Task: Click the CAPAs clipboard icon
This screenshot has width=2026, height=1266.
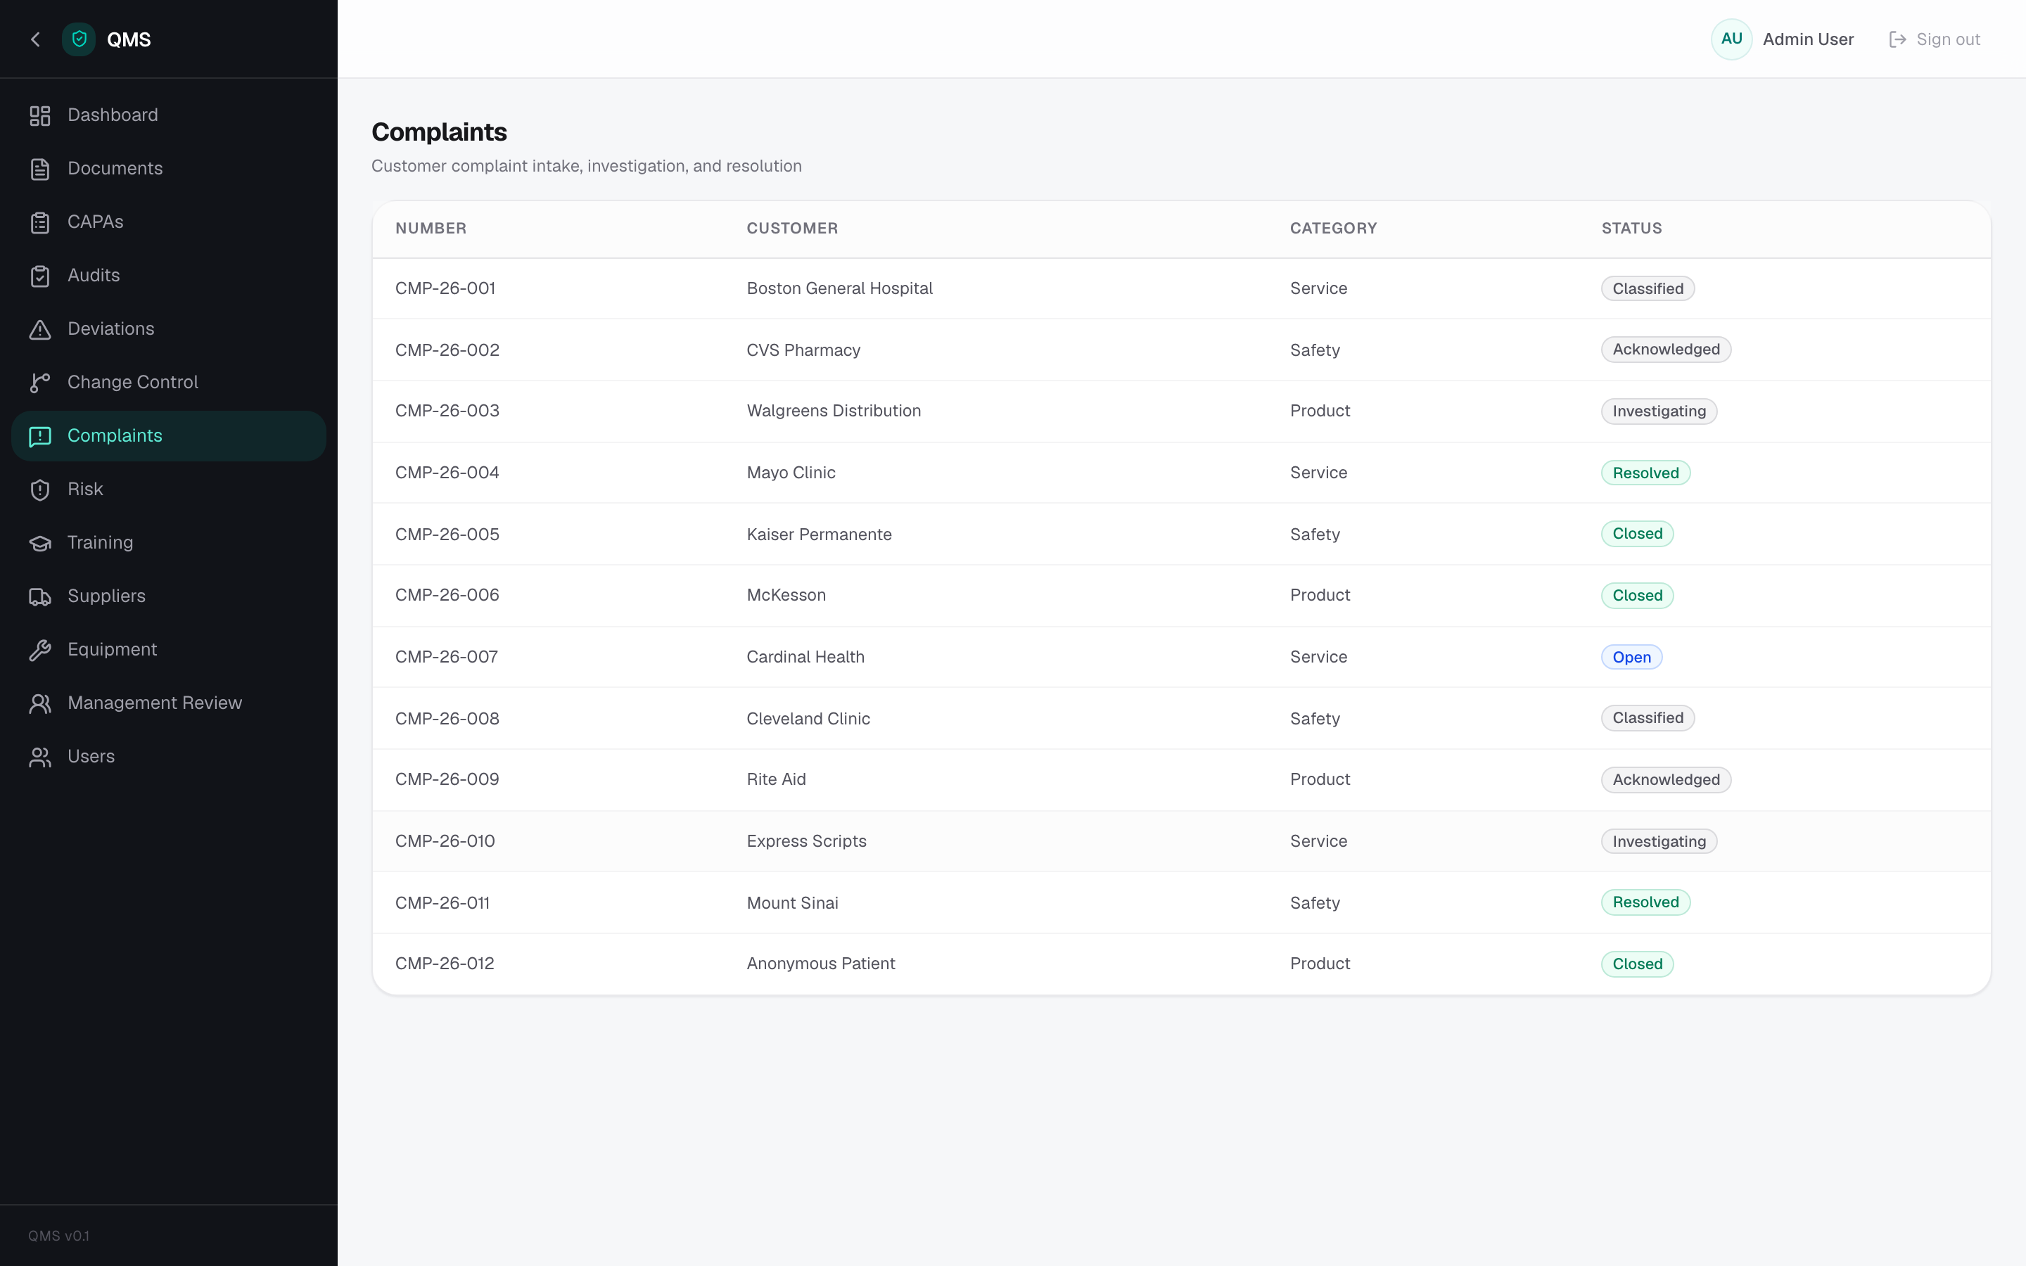Action: tap(40, 223)
